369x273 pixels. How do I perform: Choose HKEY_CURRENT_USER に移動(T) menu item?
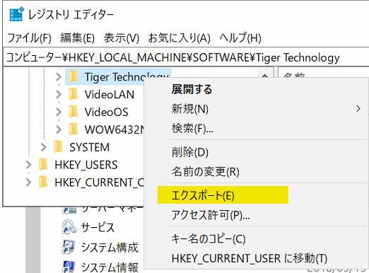(x=256, y=258)
